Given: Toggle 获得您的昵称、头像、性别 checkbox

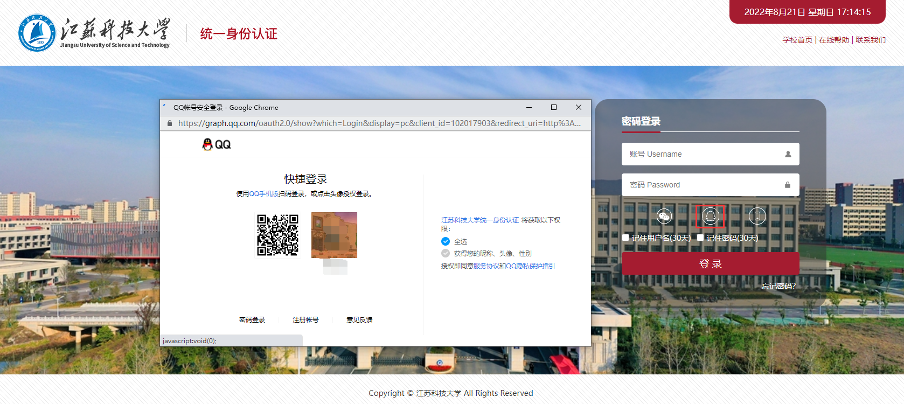Looking at the screenshot, I should click(446, 253).
